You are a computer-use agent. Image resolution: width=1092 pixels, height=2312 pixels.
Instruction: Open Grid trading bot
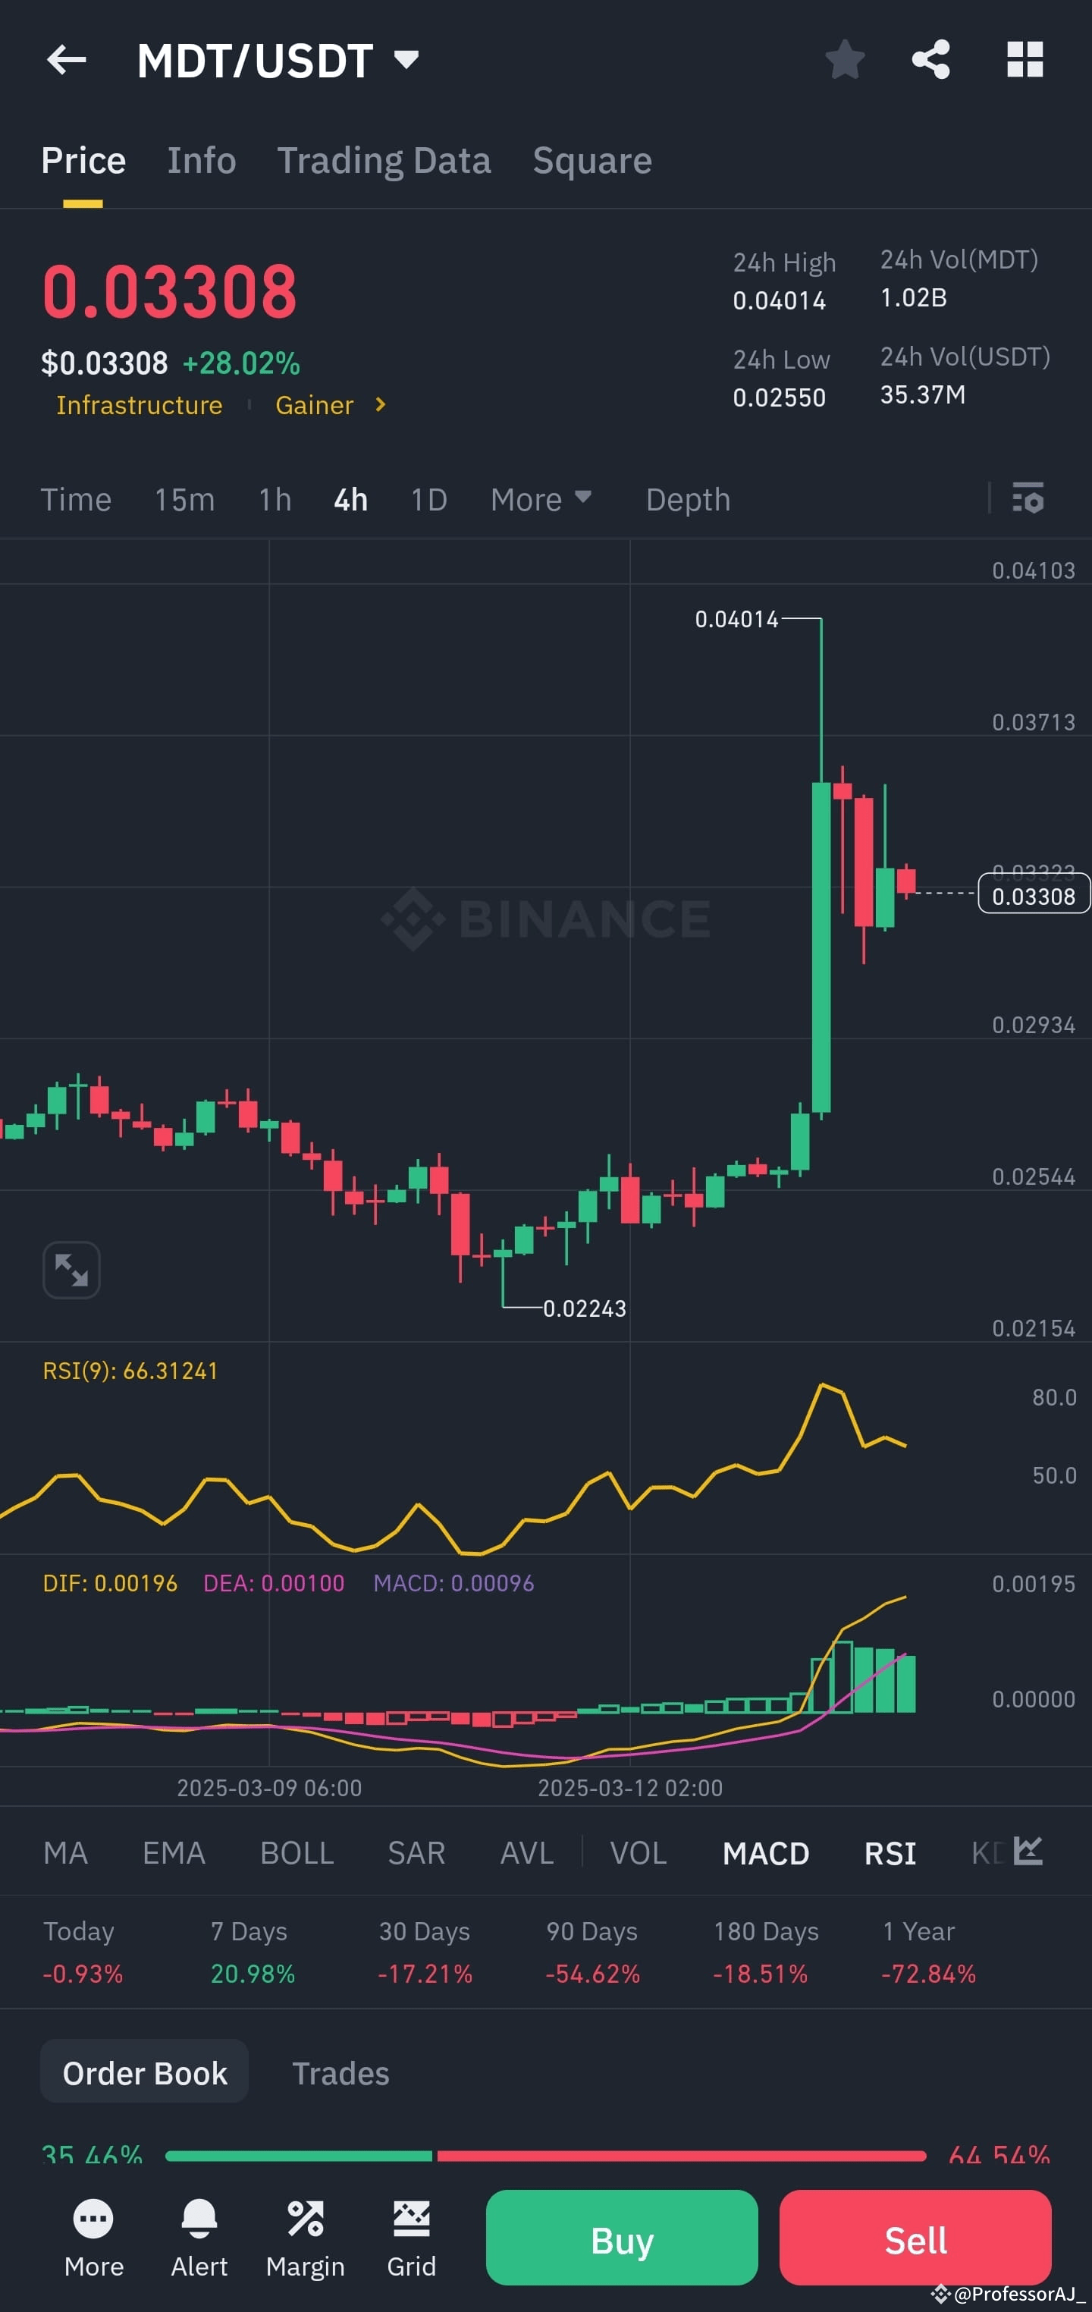412,2239
